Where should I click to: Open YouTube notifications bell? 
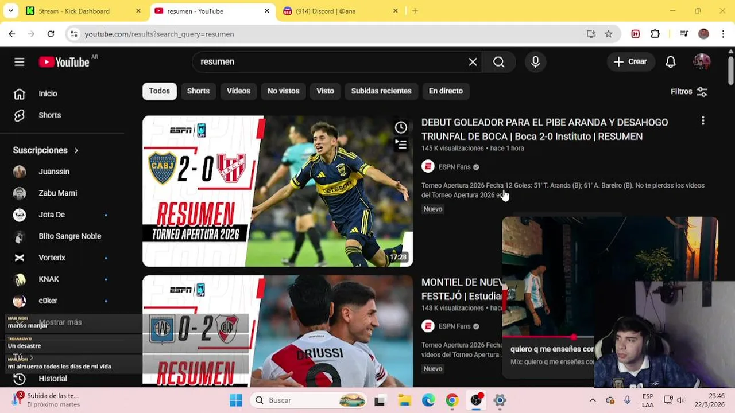click(670, 62)
